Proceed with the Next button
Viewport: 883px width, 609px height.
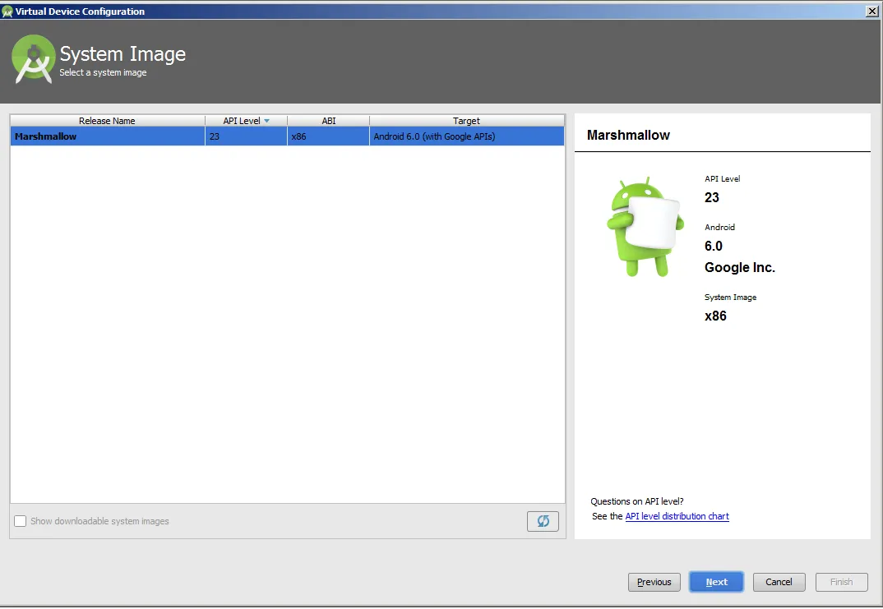pos(716,582)
